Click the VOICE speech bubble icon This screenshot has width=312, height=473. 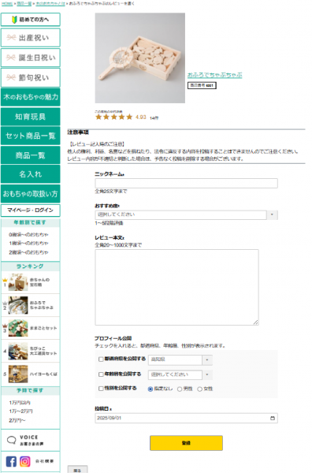click(x=12, y=440)
